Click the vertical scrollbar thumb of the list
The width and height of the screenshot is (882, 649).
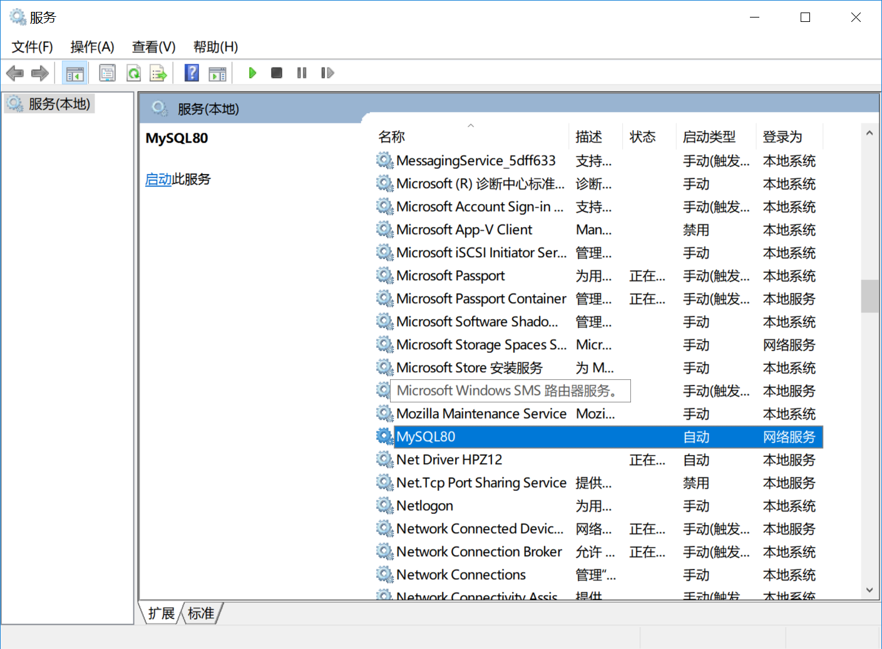(869, 295)
